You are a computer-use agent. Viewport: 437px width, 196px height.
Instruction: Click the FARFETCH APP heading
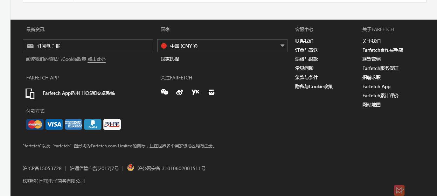[42, 78]
